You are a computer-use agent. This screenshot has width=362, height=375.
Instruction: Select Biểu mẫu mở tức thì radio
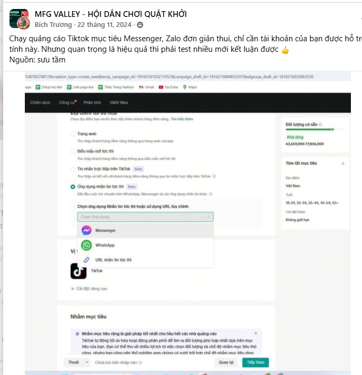(72, 151)
